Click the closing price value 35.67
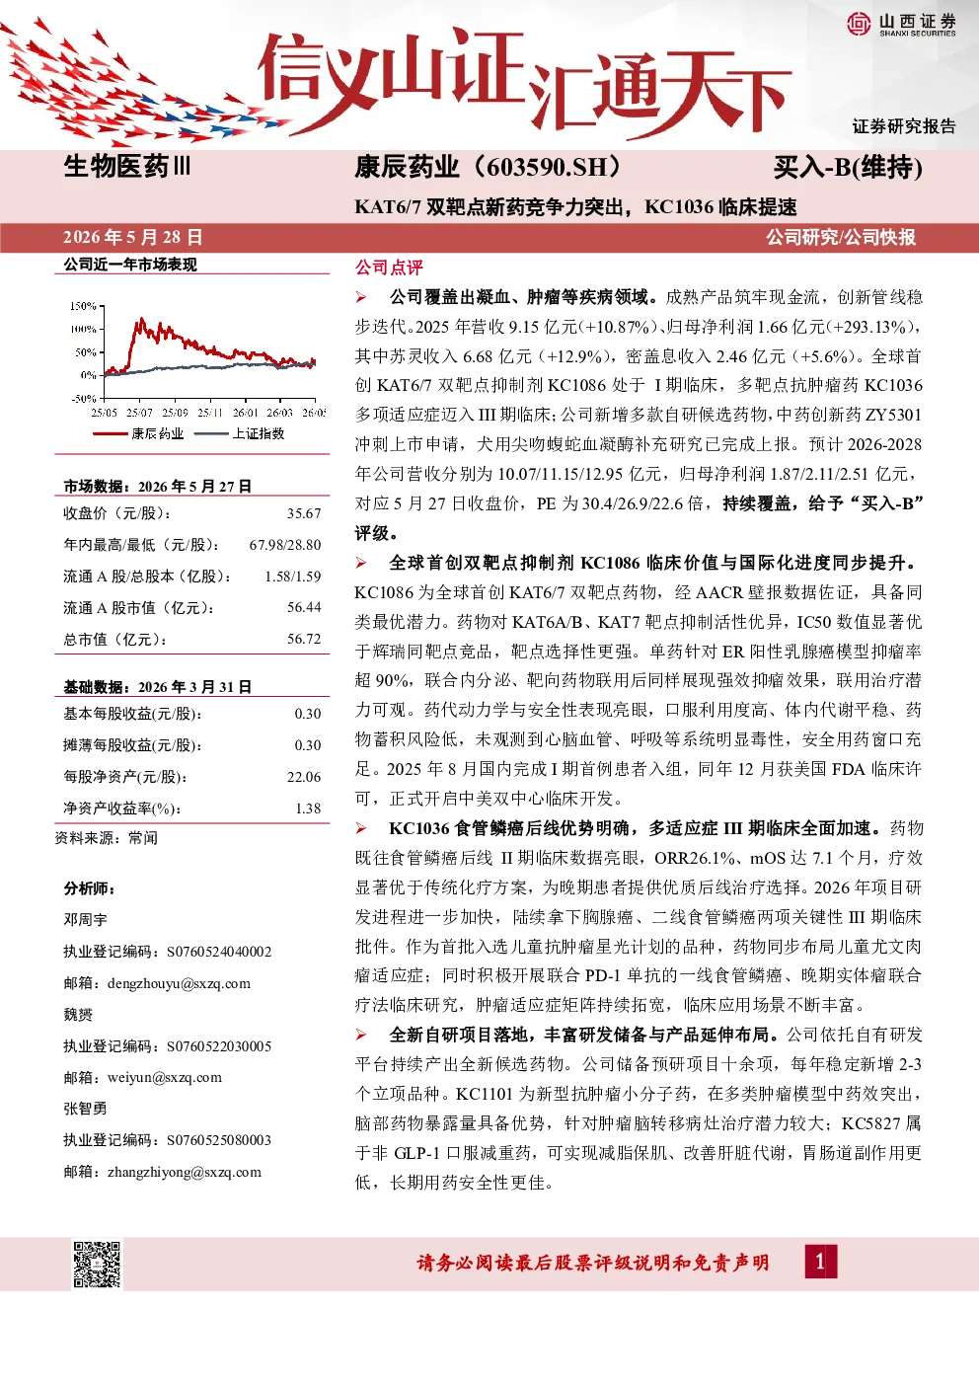The image size is (979, 1385). click(x=304, y=513)
